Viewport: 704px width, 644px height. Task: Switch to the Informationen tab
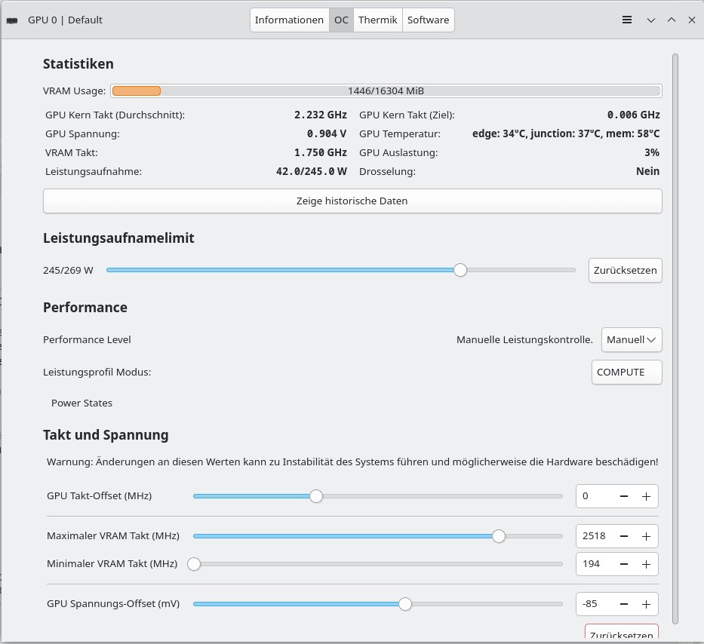point(289,20)
